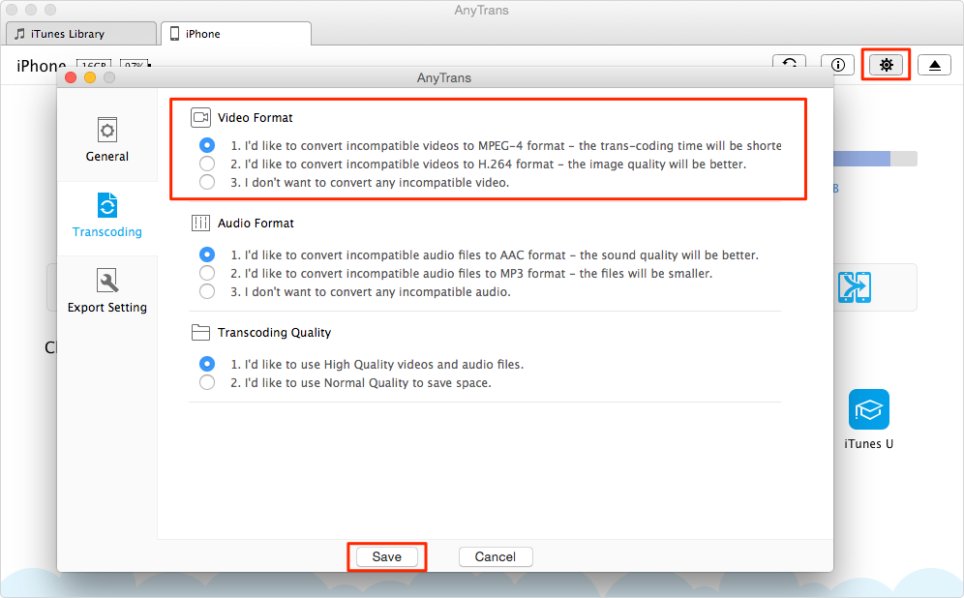Switch to the iTunes Library tab
Image resolution: width=964 pixels, height=598 pixels.
click(x=80, y=34)
